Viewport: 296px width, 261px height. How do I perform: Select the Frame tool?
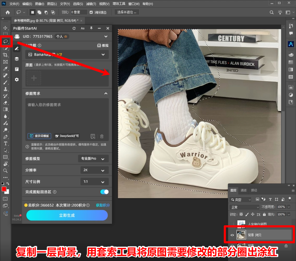tap(5, 62)
